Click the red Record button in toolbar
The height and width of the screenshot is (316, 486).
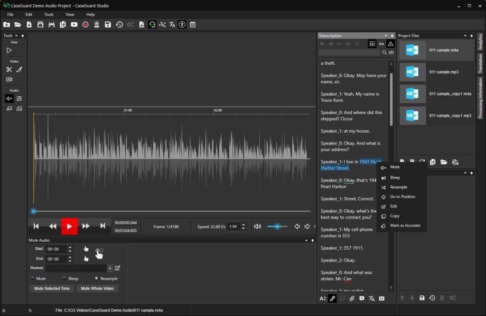[x=85, y=25]
